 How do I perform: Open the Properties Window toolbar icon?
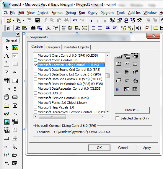point(119,20)
